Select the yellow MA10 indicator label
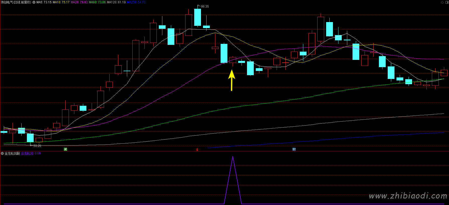Screen dimensions: 449x205 (x=61, y=2)
